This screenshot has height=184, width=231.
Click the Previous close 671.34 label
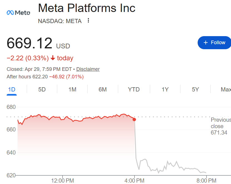point(220,126)
